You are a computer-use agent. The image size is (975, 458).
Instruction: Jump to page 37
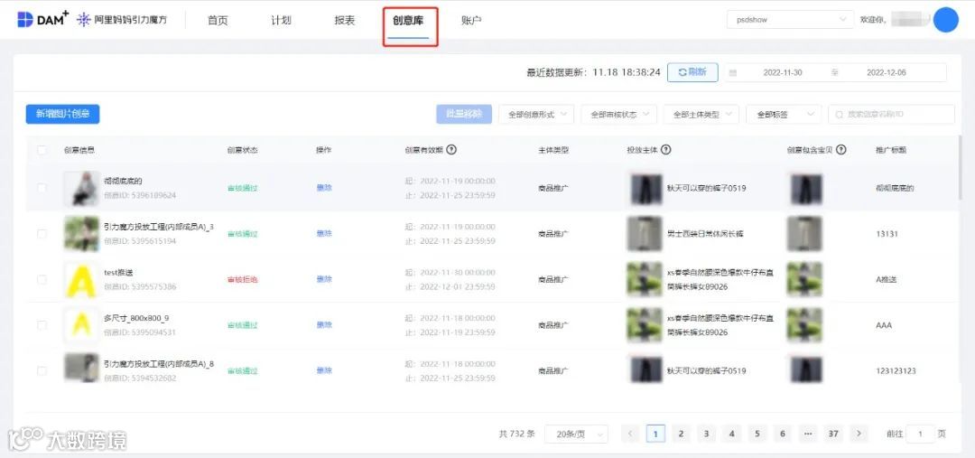(833, 434)
